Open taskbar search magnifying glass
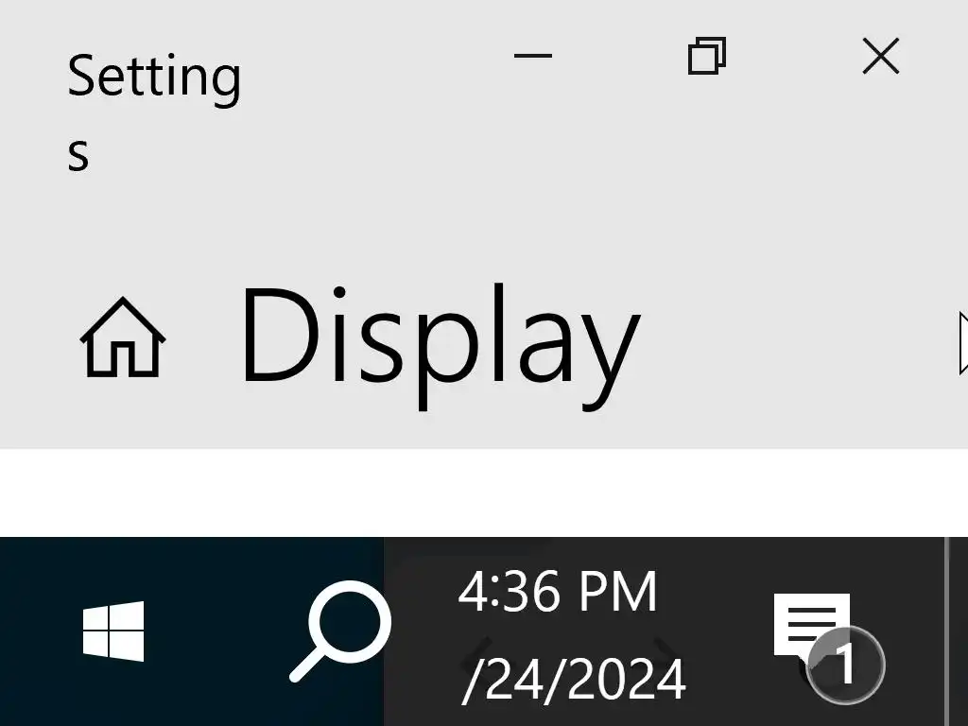The image size is (968, 726). [x=340, y=631]
